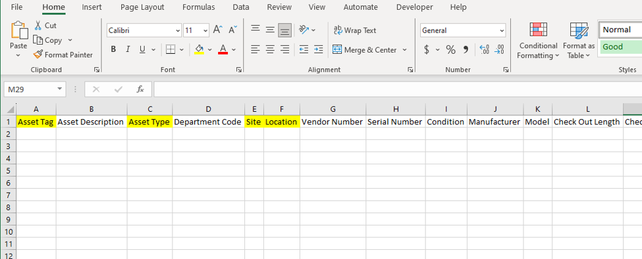Select row 5 header
The width and height of the screenshot is (642, 259).
pos(8,170)
